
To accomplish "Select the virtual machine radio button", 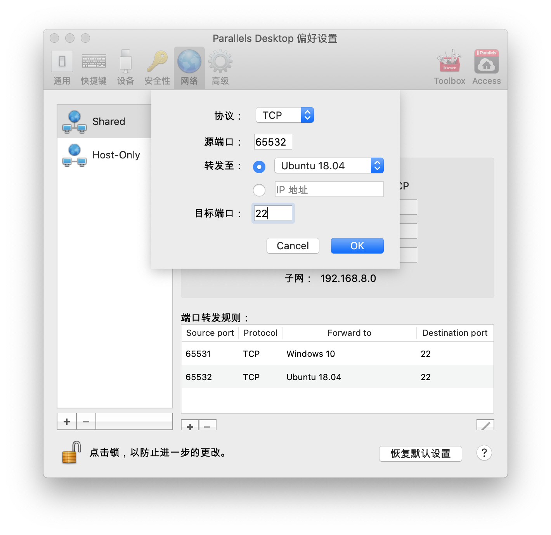I will [x=259, y=167].
